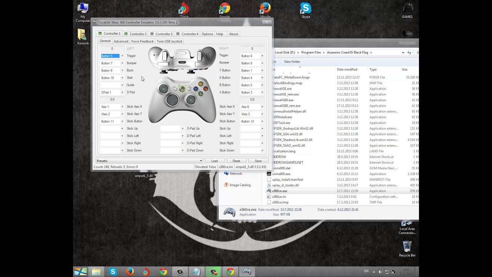The image size is (492, 277).
Task: Select the Skype desktop shortcut
Action: coord(306,11)
